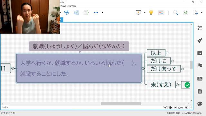Click the canvas scroll up arrow
Viewport: 206px width, 116px height.
click(191, 24)
